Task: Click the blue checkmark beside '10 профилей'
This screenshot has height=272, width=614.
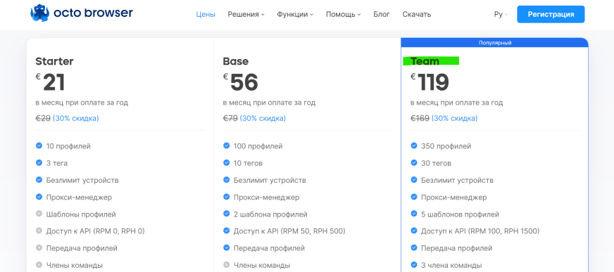Action: click(x=39, y=145)
